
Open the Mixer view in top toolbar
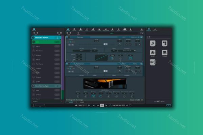click(x=87, y=30)
